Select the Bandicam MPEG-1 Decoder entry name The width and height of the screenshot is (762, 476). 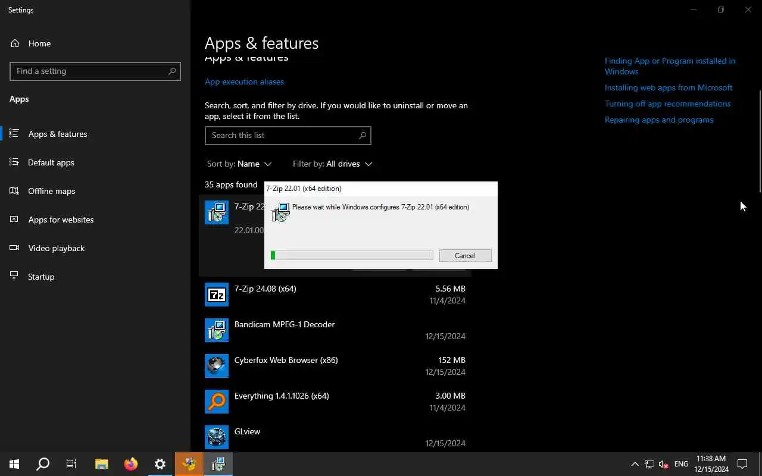[x=285, y=324]
